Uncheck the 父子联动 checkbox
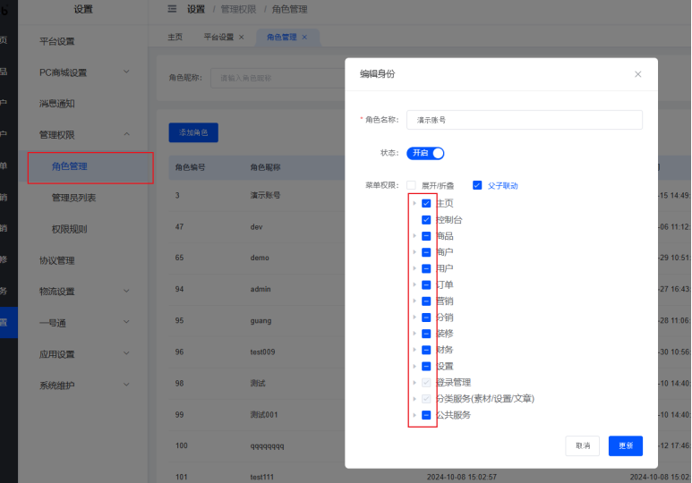Viewport: 692px width, 483px height. [x=477, y=185]
